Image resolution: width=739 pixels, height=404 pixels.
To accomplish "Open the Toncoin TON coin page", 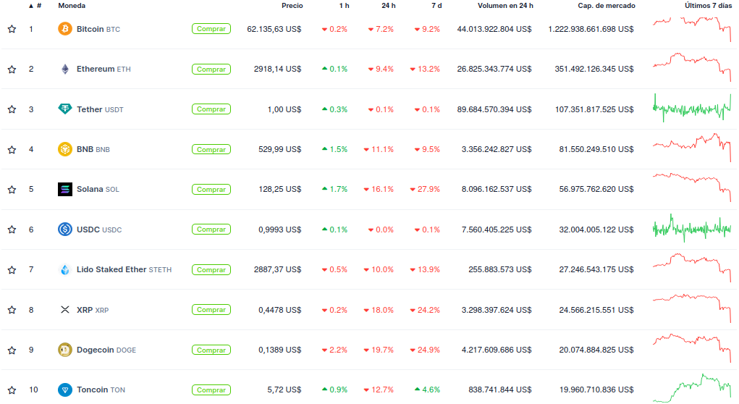I will 101,390.
